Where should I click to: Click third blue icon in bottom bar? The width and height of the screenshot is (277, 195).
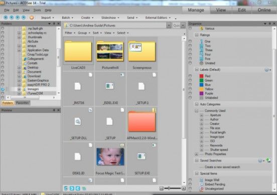tap(78, 188)
